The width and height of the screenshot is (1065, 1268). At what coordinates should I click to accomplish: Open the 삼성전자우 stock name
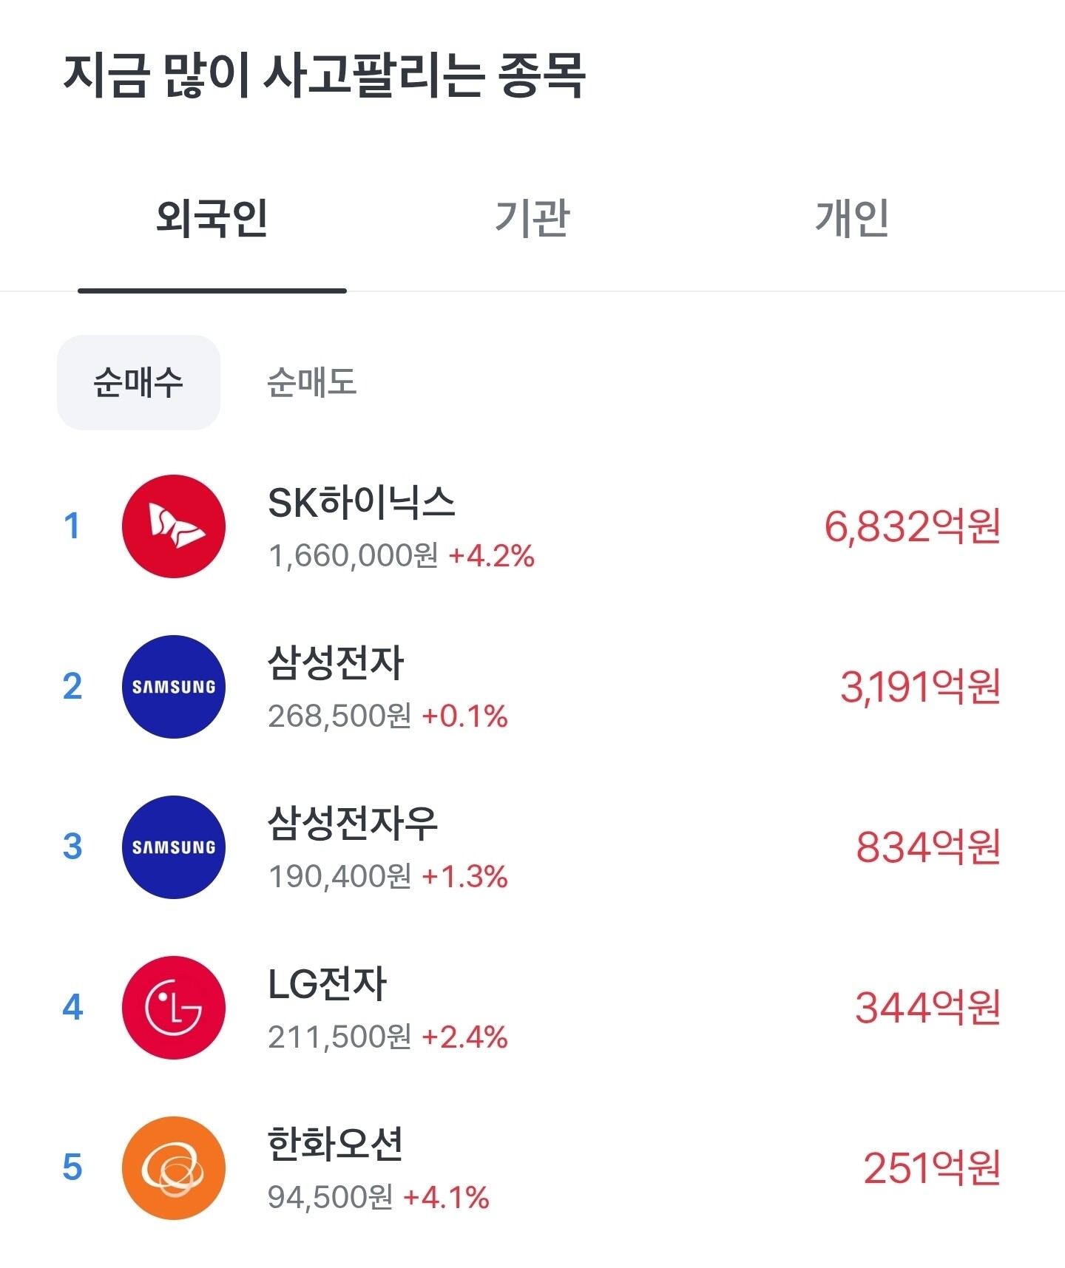(x=353, y=823)
